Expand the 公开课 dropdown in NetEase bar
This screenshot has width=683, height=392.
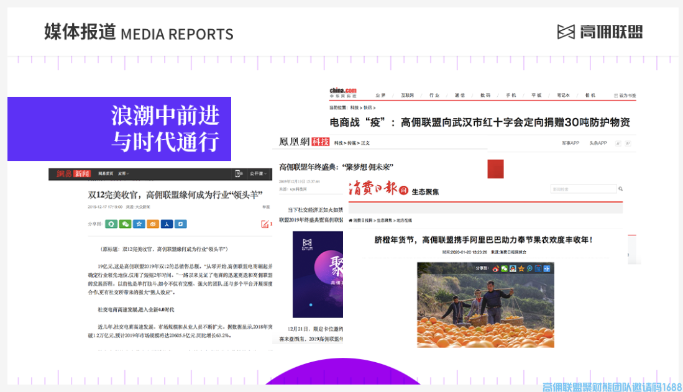click(x=258, y=173)
